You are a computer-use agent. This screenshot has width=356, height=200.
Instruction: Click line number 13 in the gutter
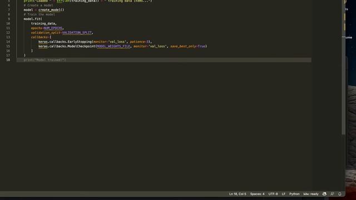tap(8, 37)
